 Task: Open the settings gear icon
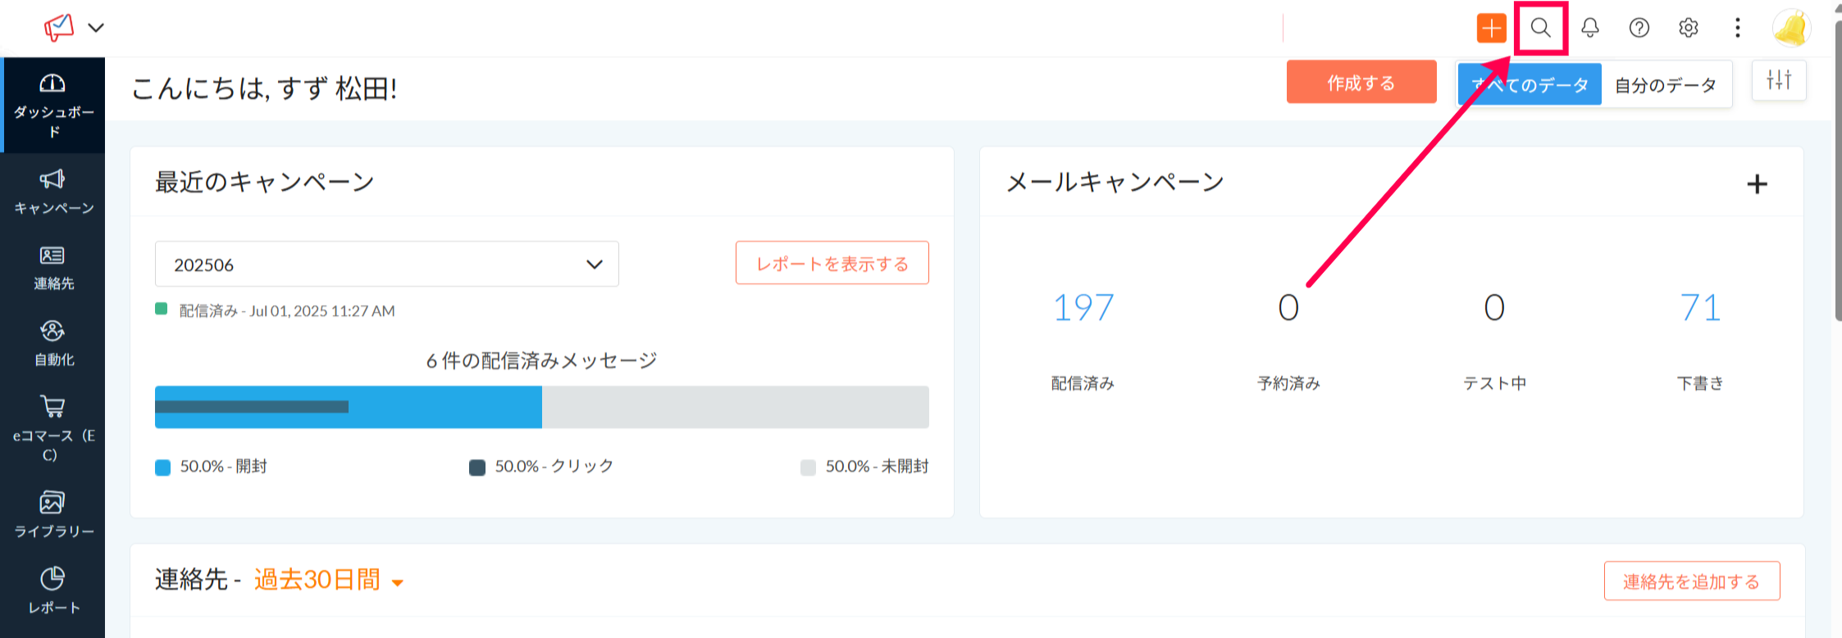1688,28
